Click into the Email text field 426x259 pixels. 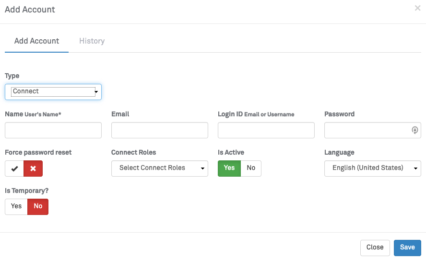tap(159, 130)
